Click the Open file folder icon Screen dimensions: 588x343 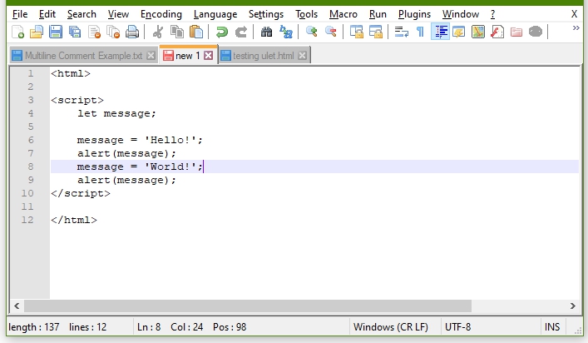click(37, 32)
